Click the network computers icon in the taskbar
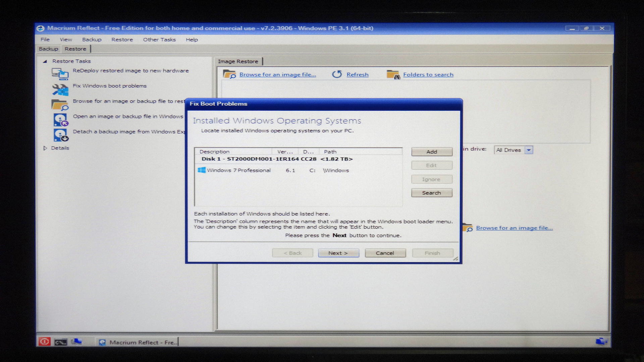644x362 pixels. 76,342
